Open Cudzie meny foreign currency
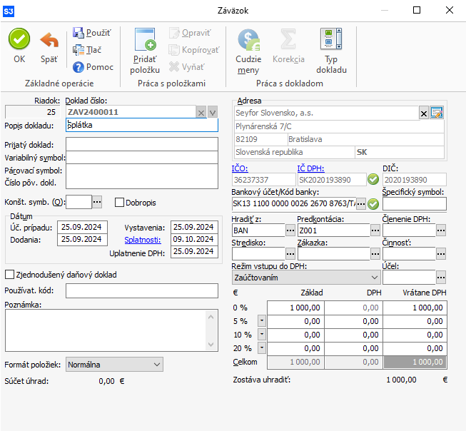This screenshot has height=431, width=466. click(248, 51)
